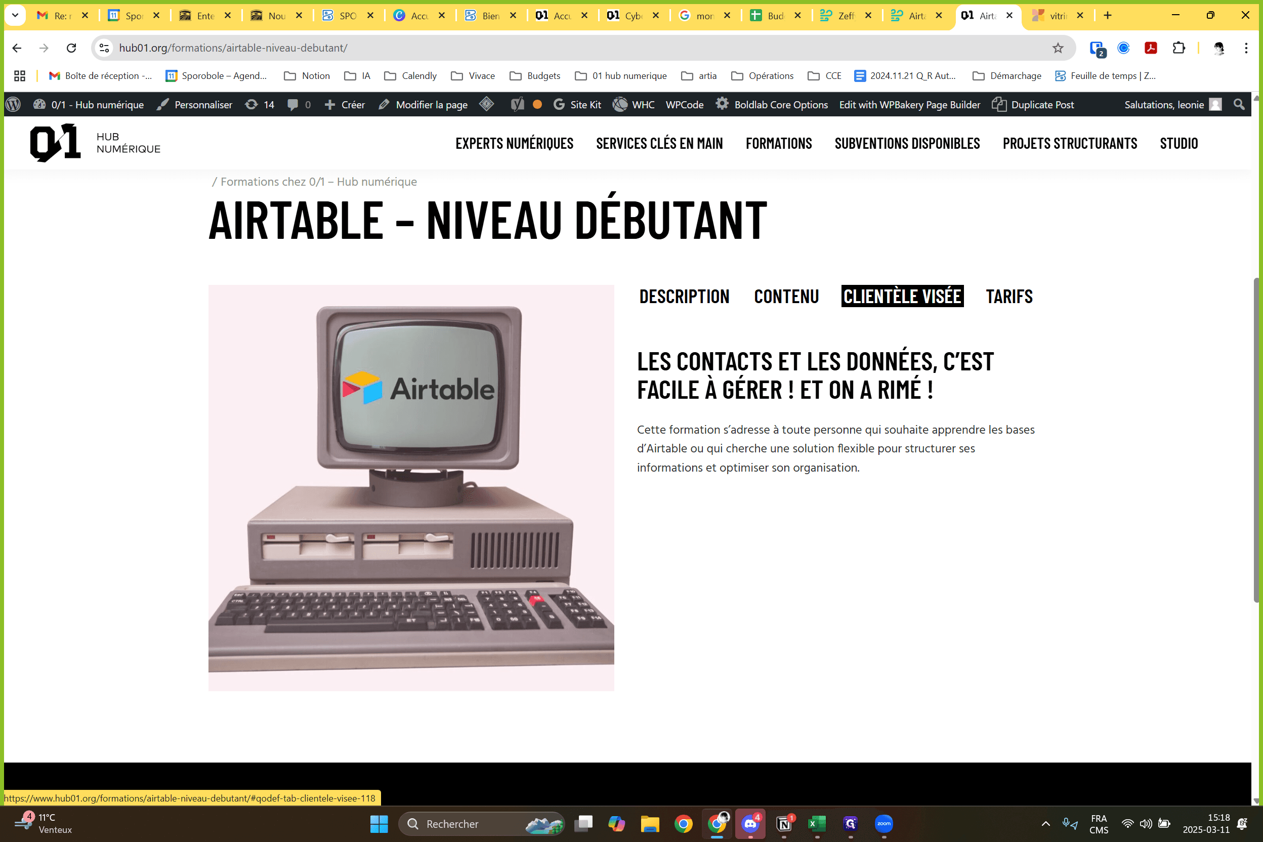The width and height of the screenshot is (1263, 842).
Task: Open Services clés en main menu
Action: (x=659, y=143)
